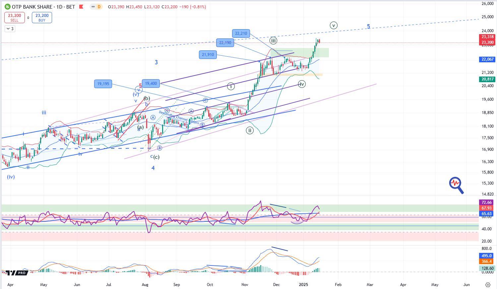Viewport: 497px width, 289px height.
Task: Click the green OTP Bank symbol logo
Action: click(x=7, y=7)
